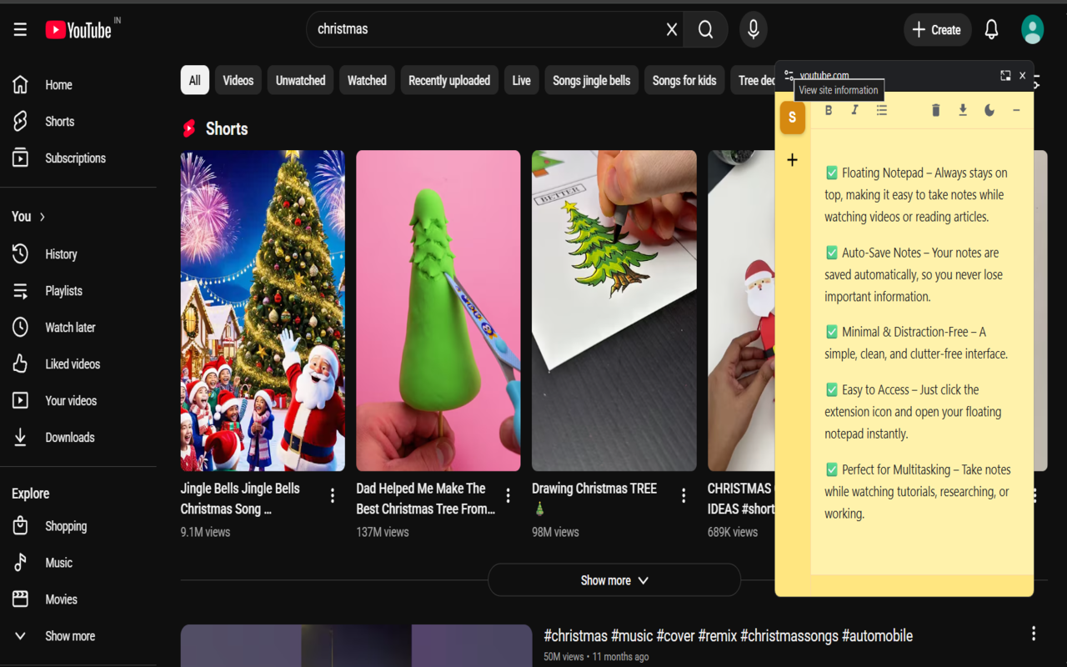Open YouTube notifications bell
The image size is (1067, 667).
point(990,29)
